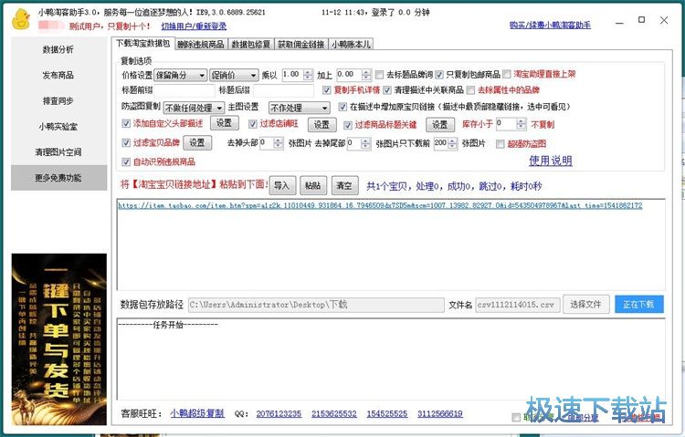685x437 pixels.
Task: Click the 去掉头部 image count spinner
Action: pyautogui.click(x=279, y=142)
